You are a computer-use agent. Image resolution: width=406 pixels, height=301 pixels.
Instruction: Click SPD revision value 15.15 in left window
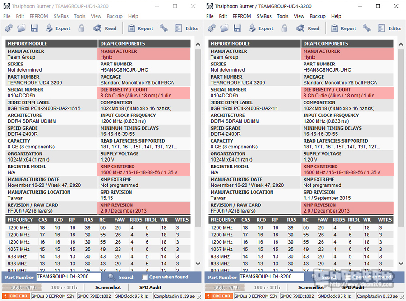tap(106, 198)
